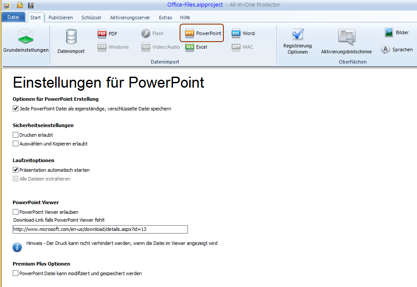Screen dimensions: 417x287
Task: Switch to the Aktivierungsserver tab
Action: 130,18
